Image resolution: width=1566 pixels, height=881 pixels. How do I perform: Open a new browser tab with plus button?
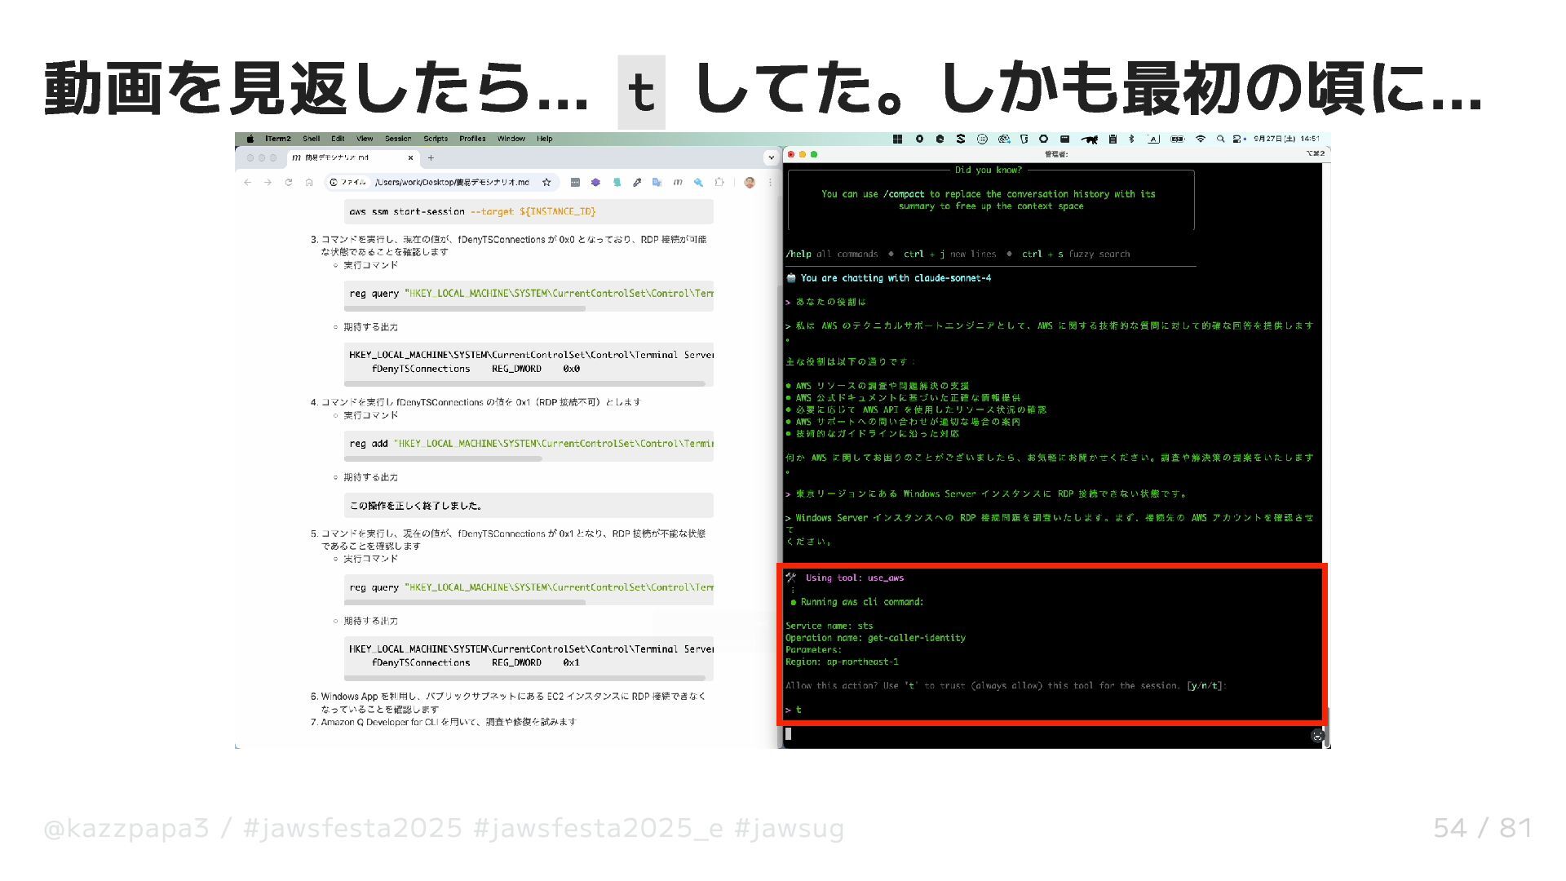(431, 158)
